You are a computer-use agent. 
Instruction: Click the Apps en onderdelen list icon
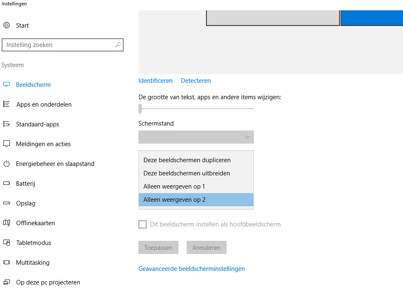[x=7, y=104]
